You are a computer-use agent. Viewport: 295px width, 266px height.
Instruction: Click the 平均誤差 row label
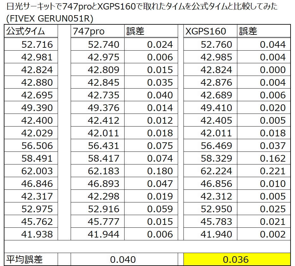pyautogui.click(x=31, y=259)
